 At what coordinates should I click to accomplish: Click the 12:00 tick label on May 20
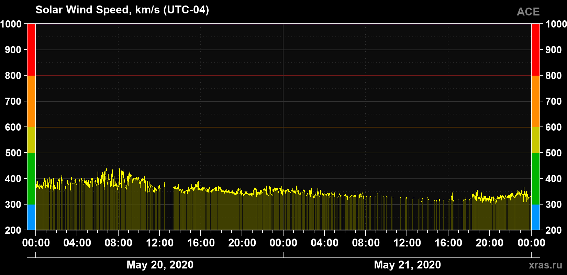tap(159, 243)
